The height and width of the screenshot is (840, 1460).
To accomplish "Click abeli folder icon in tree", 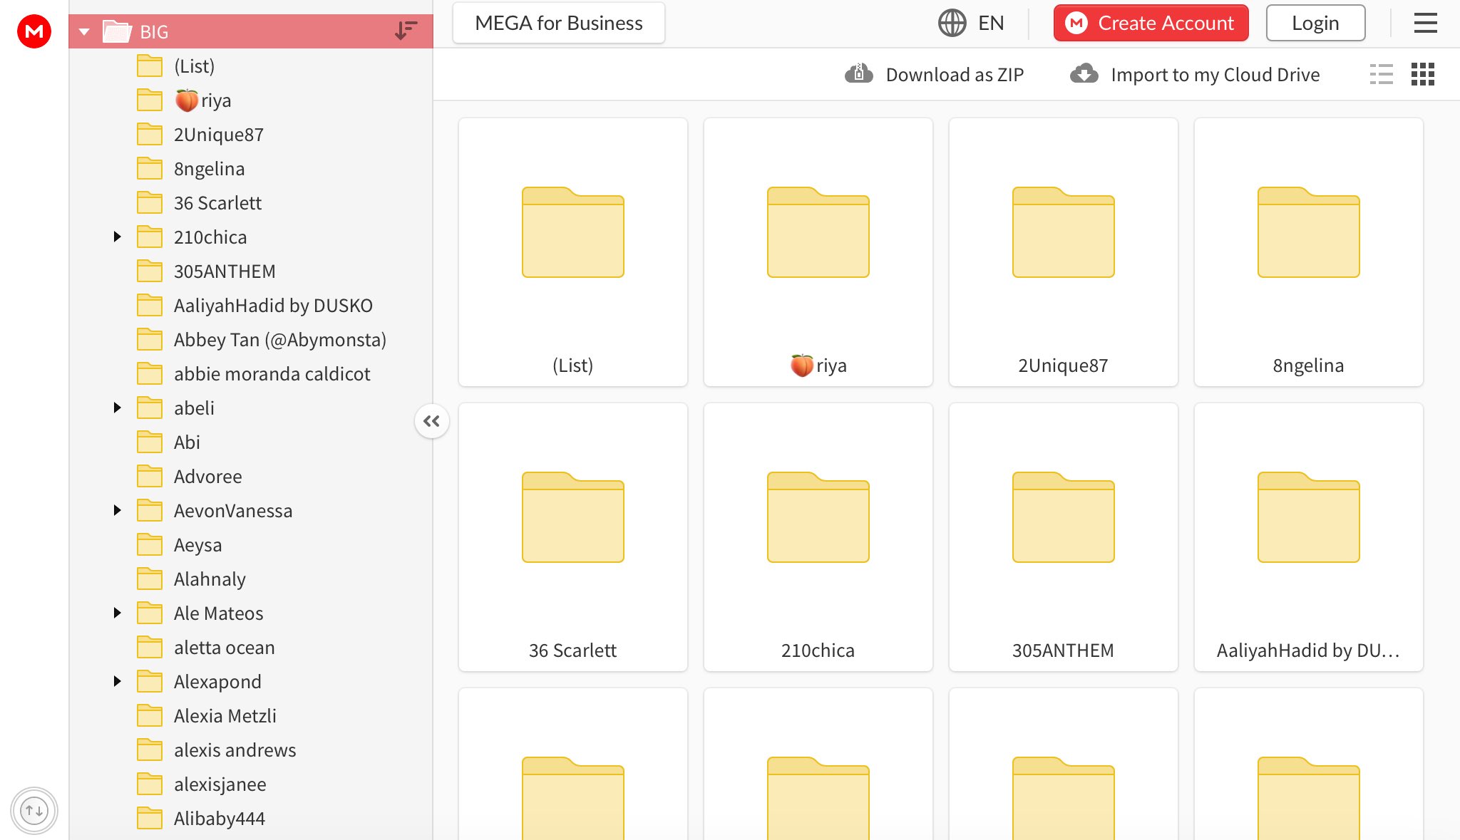I will (150, 408).
